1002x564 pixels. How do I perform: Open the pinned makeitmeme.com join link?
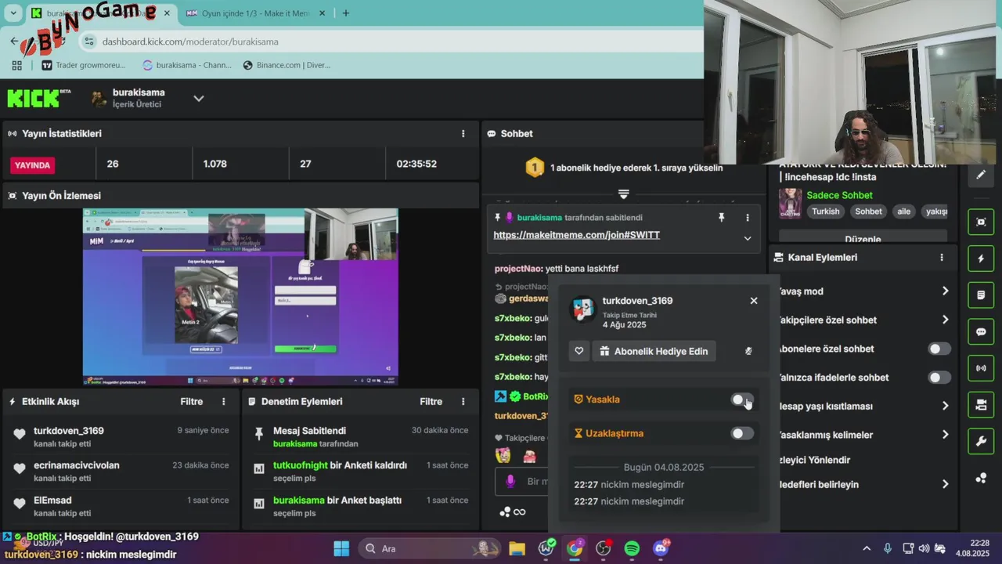coord(576,235)
